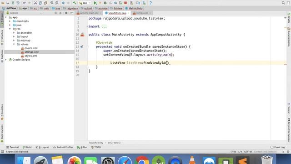Switch to the strings.xml editor tab
This screenshot has height=164, width=291.
[142, 13]
